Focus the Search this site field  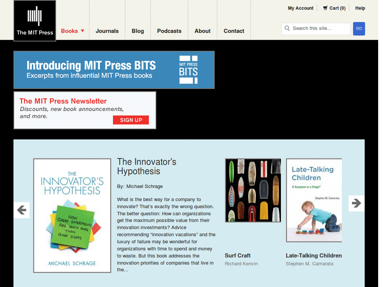click(316, 28)
